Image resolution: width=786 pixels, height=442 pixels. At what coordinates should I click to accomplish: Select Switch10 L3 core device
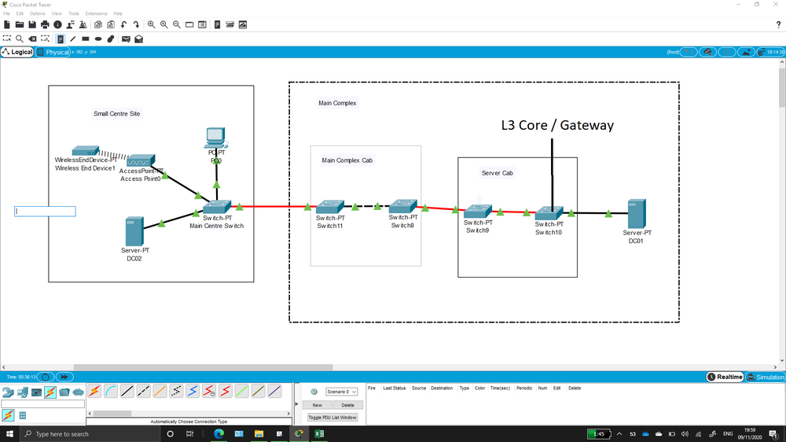point(549,213)
